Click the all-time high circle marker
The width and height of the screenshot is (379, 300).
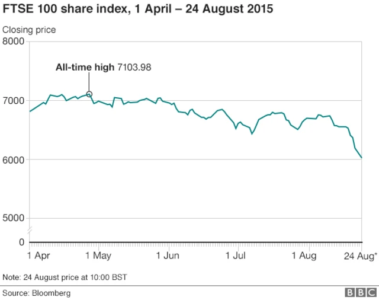click(x=89, y=94)
